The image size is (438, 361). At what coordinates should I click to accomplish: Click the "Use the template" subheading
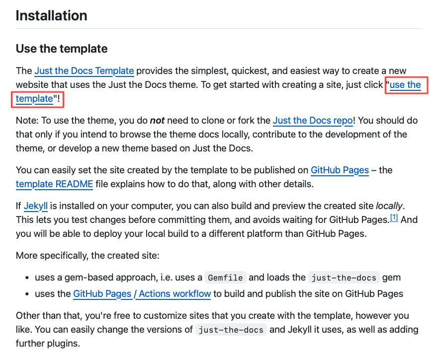coord(62,49)
